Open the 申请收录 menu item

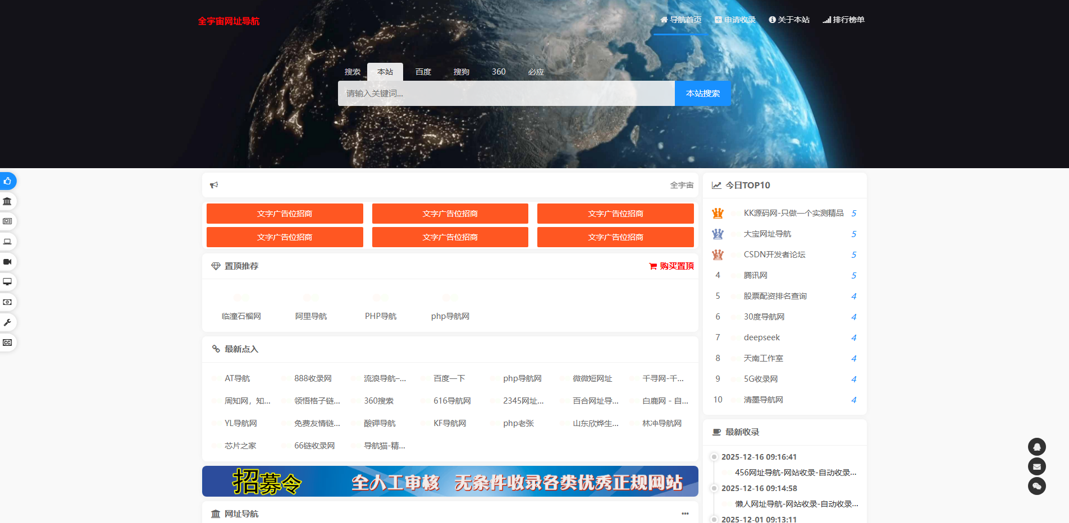point(735,19)
